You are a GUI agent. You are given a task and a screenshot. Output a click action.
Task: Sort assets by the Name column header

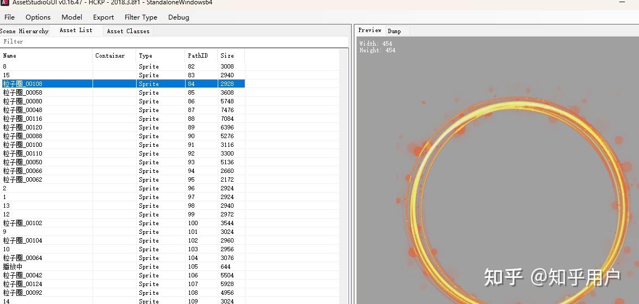point(46,56)
